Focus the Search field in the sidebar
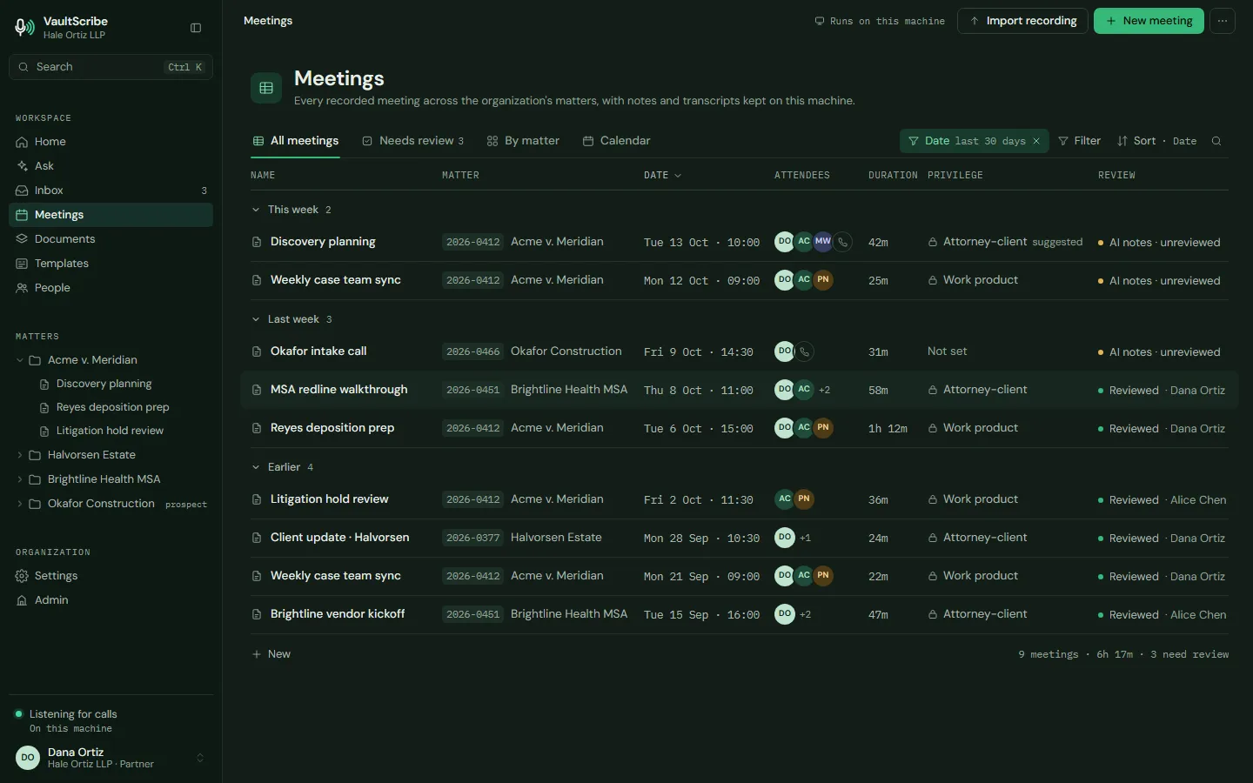Image resolution: width=1253 pixels, height=783 pixels. (111, 67)
